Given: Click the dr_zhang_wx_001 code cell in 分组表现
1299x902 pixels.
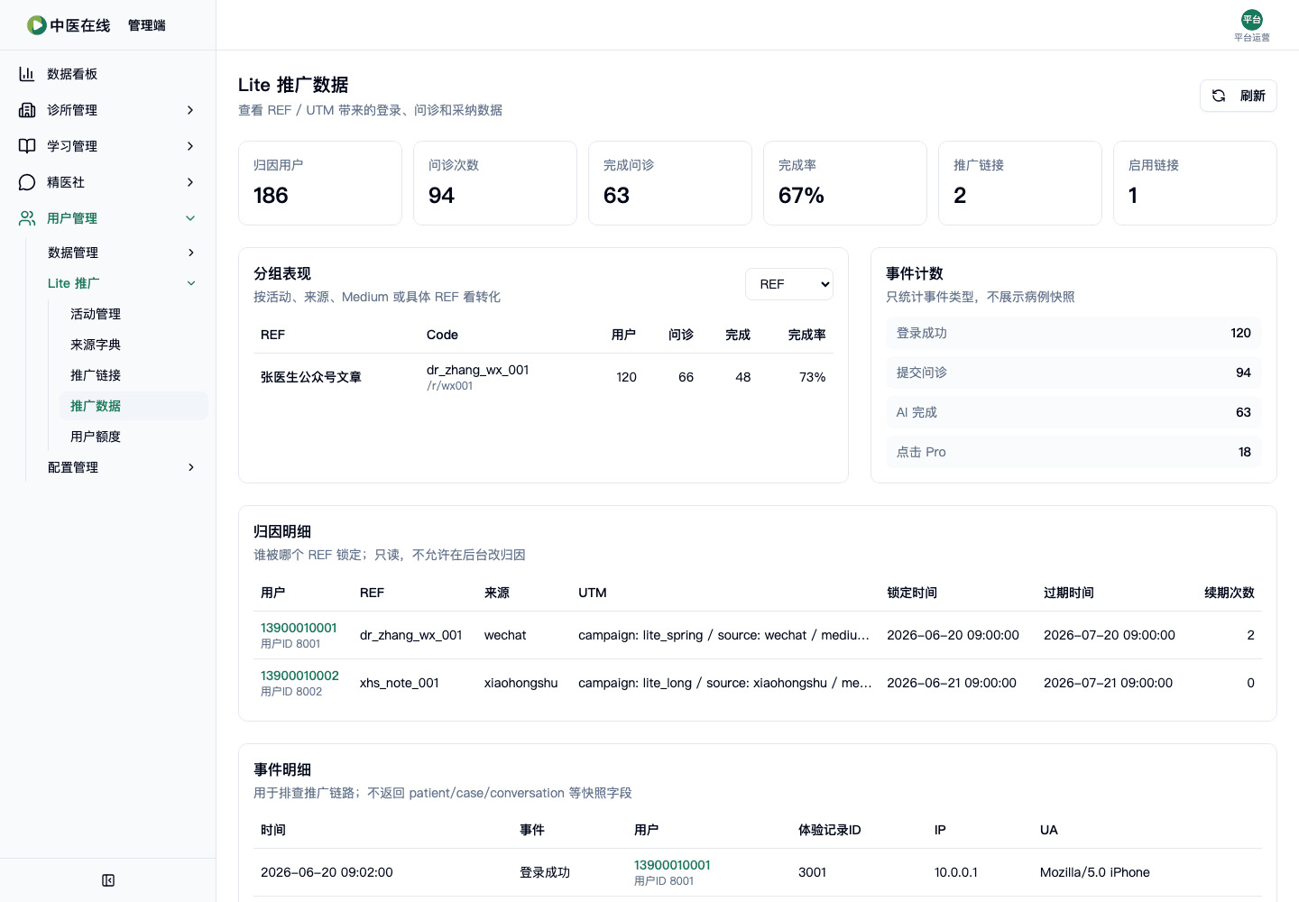Looking at the screenshot, I should coord(477,370).
